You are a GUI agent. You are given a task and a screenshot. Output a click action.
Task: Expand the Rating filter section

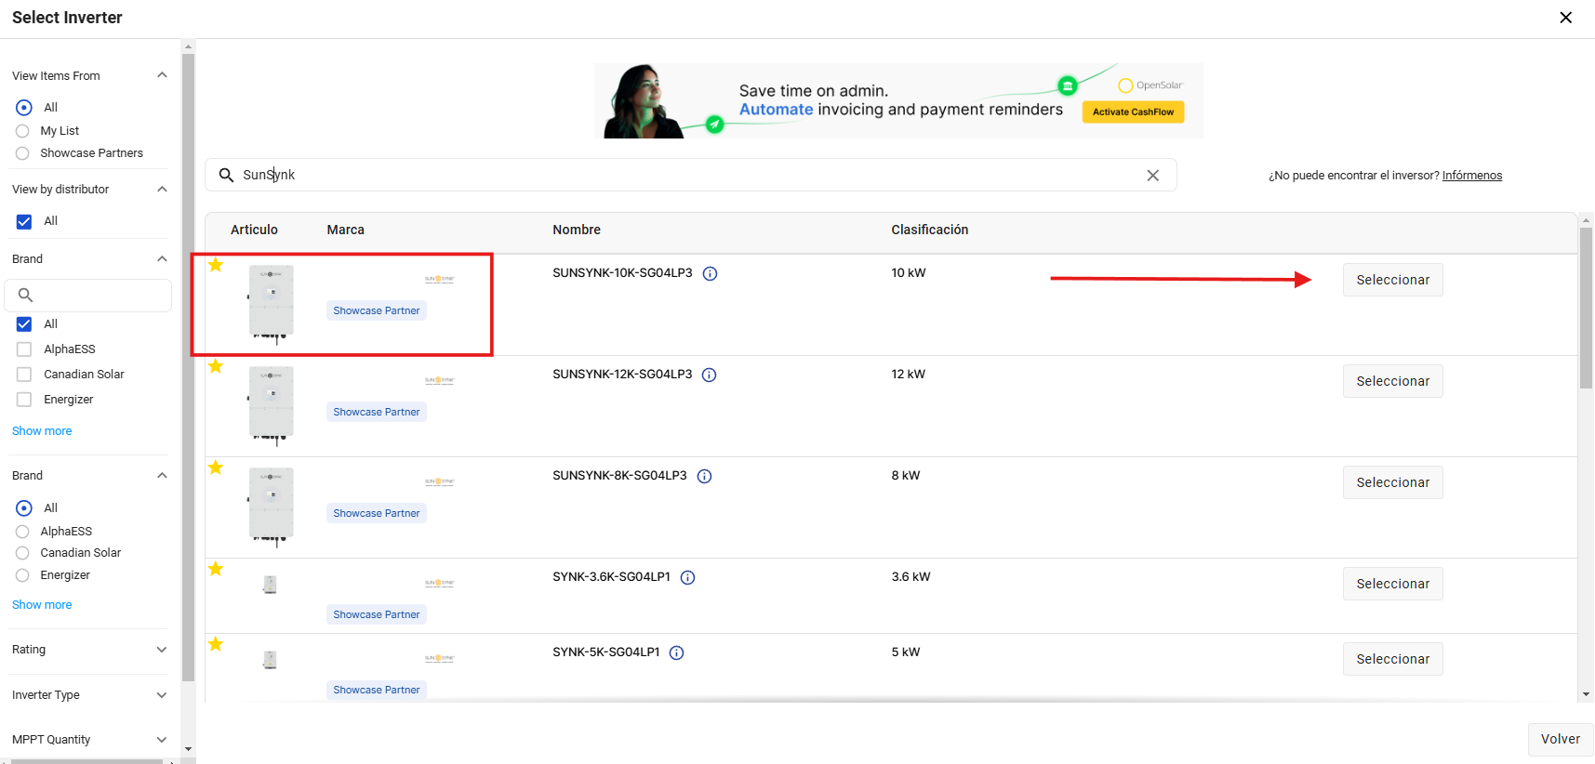click(162, 650)
